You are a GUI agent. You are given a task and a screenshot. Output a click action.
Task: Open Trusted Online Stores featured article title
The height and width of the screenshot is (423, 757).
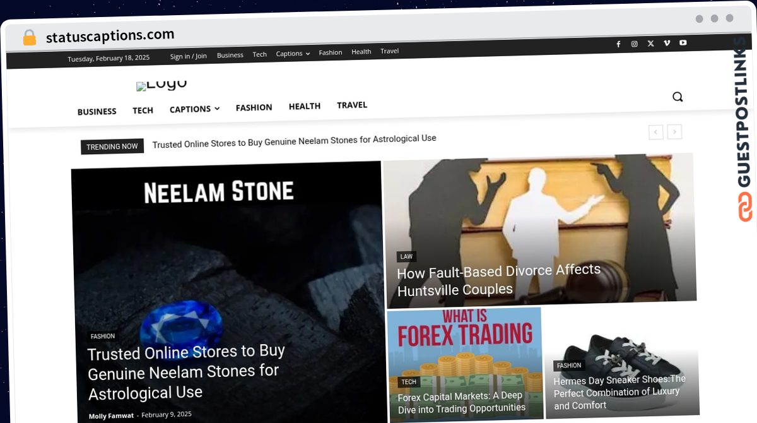pyautogui.click(x=186, y=372)
